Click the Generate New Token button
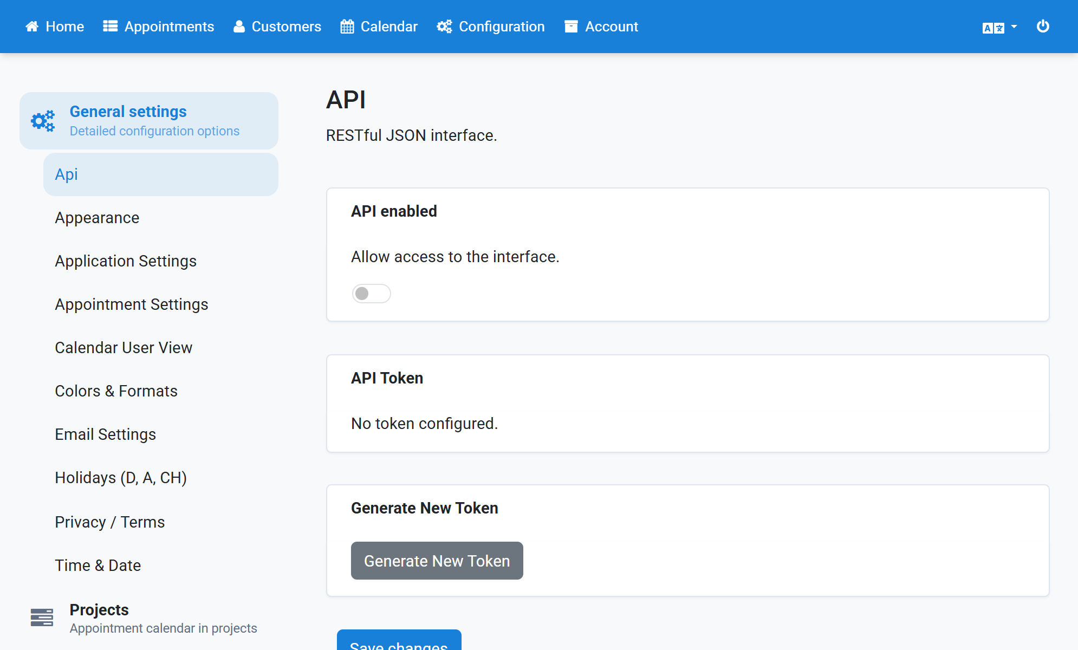The width and height of the screenshot is (1078, 650). click(x=437, y=561)
